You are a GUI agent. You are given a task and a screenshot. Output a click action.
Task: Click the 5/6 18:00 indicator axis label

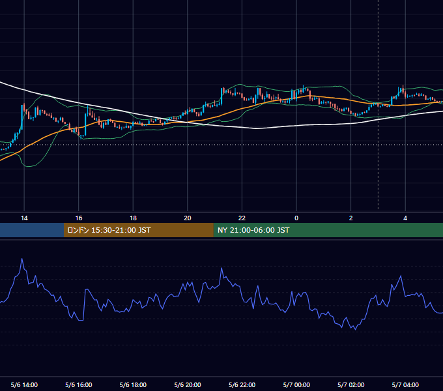133,384
